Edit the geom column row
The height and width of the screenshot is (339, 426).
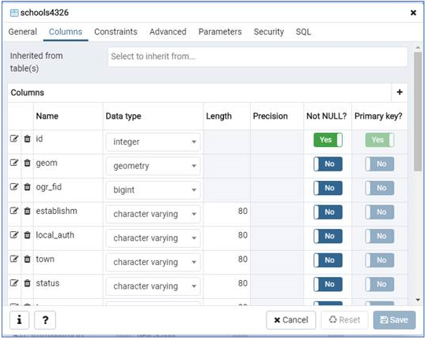[x=14, y=163]
